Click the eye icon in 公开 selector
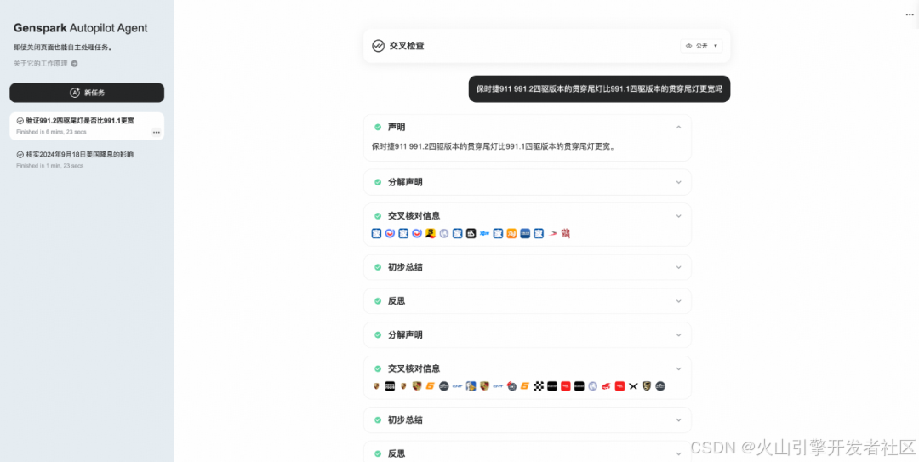The image size is (919, 462). click(x=688, y=46)
